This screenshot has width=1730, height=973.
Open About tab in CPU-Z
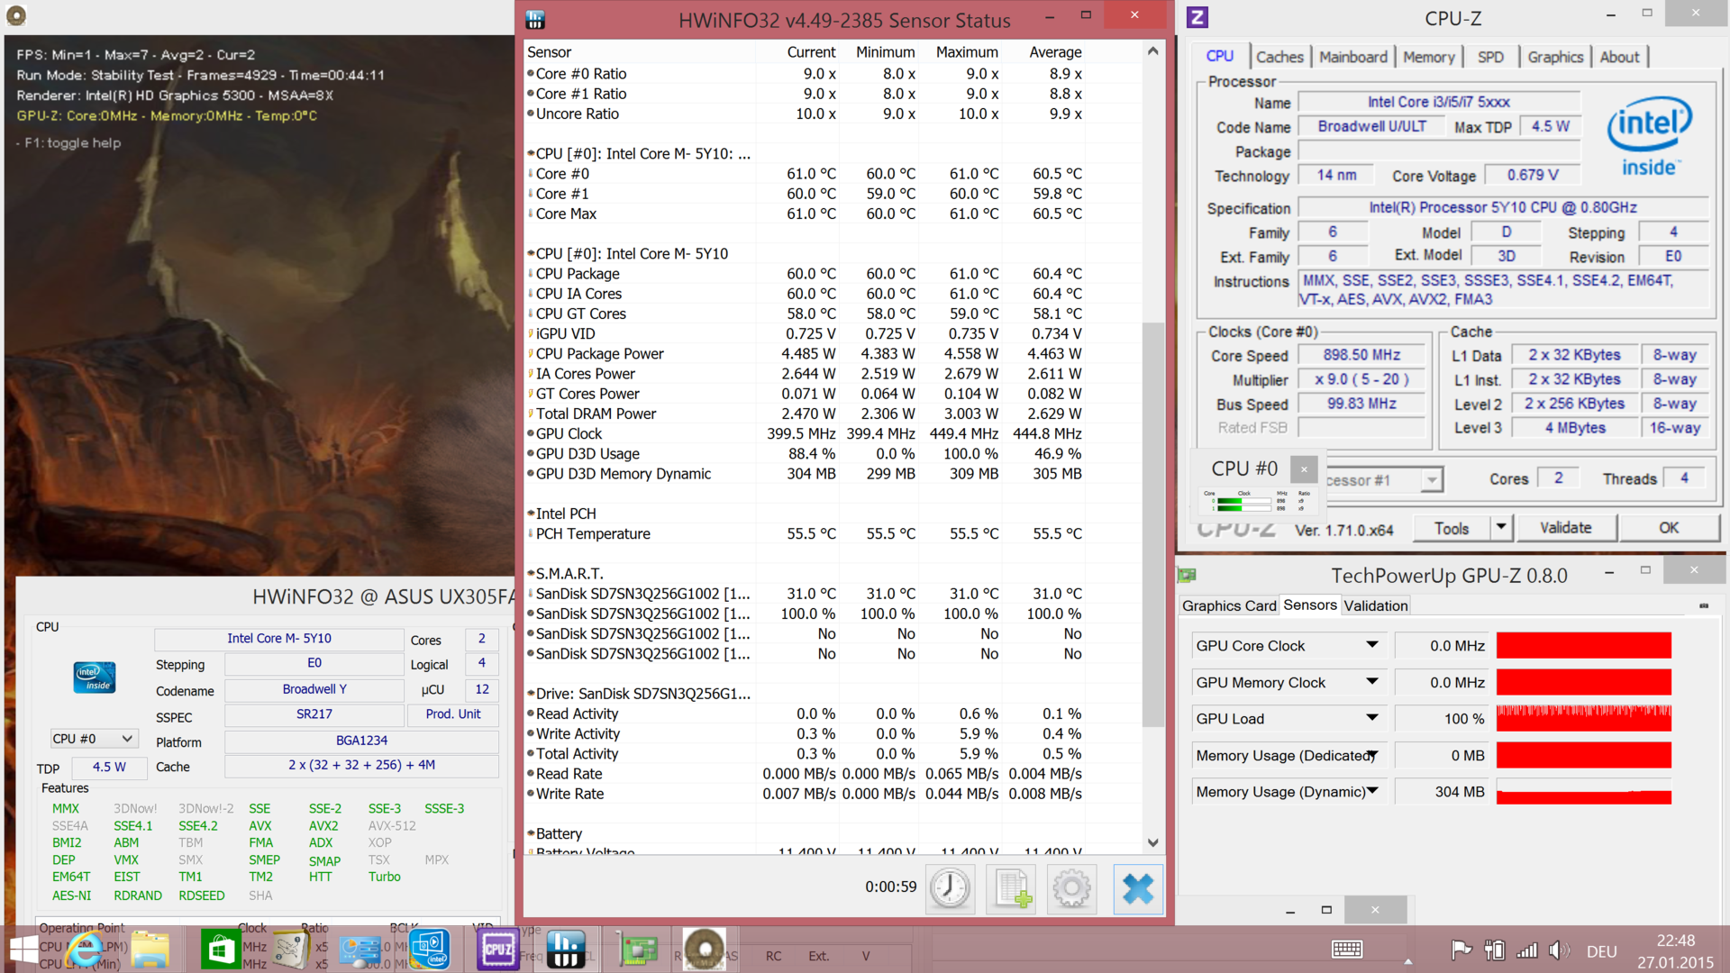(1619, 57)
